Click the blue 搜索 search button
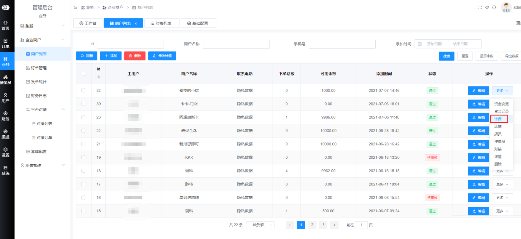 (446, 56)
